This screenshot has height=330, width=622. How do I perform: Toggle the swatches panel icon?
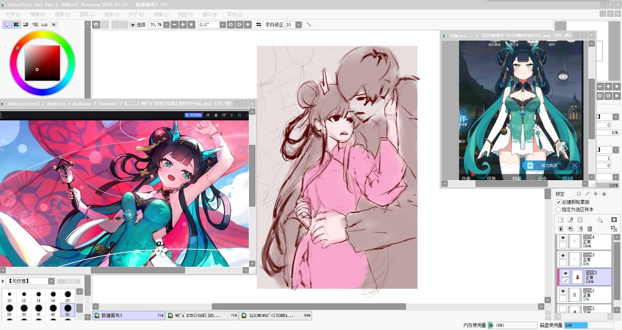[x=44, y=25]
